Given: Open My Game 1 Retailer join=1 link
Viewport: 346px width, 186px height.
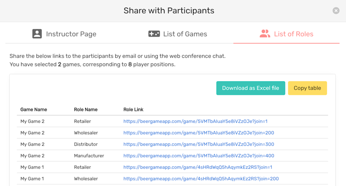Looking at the screenshot, I should point(198,167).
